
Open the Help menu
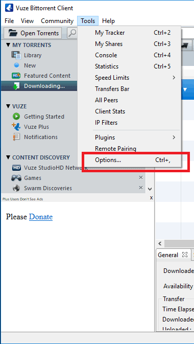[108, 21]
